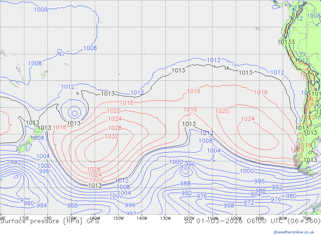The width and height of the screenshot is (321, 235).
Task: Select the 110W longitude axis label
Action: [x=213, y=218]
